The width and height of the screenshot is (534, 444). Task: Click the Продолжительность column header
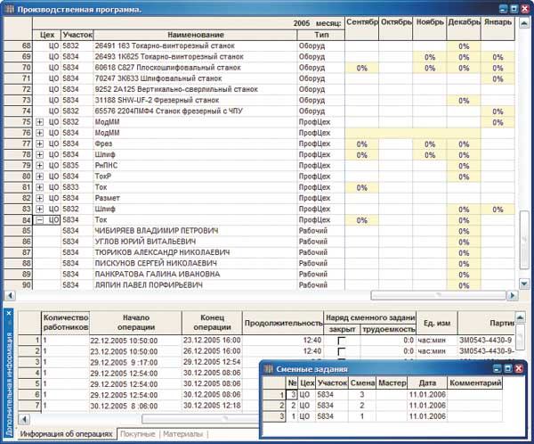pyautogui.click(x=283, y=323)
